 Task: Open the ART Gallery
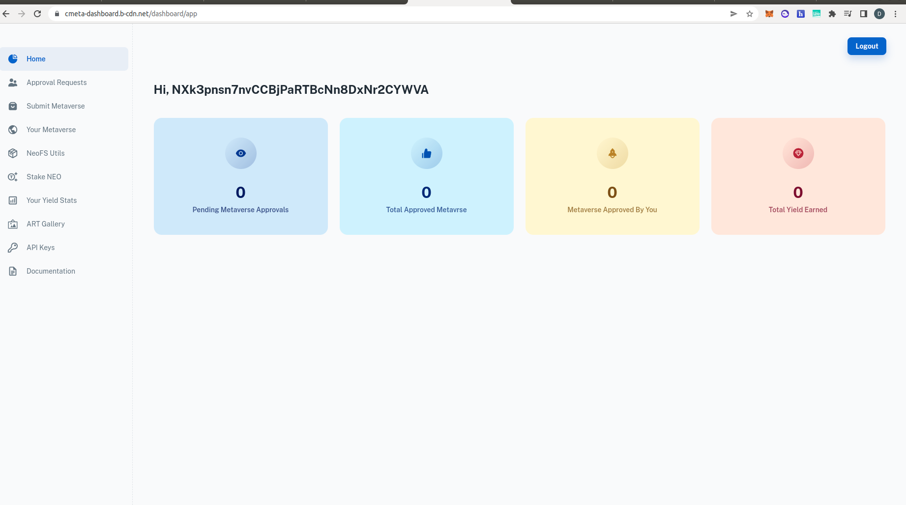pyautogui.click(x=64, y=224)
